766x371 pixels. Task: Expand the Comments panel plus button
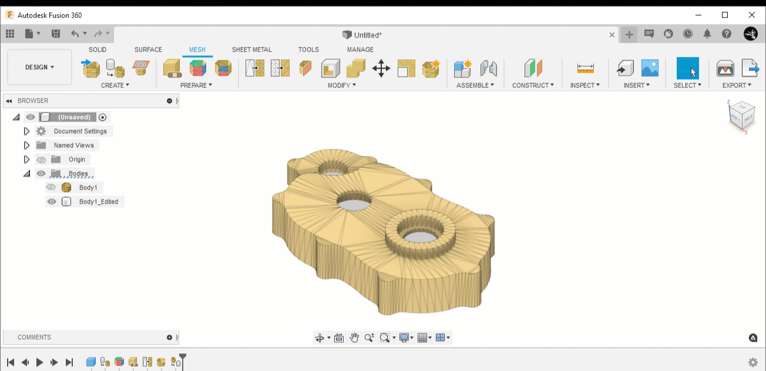click(169, 338)
